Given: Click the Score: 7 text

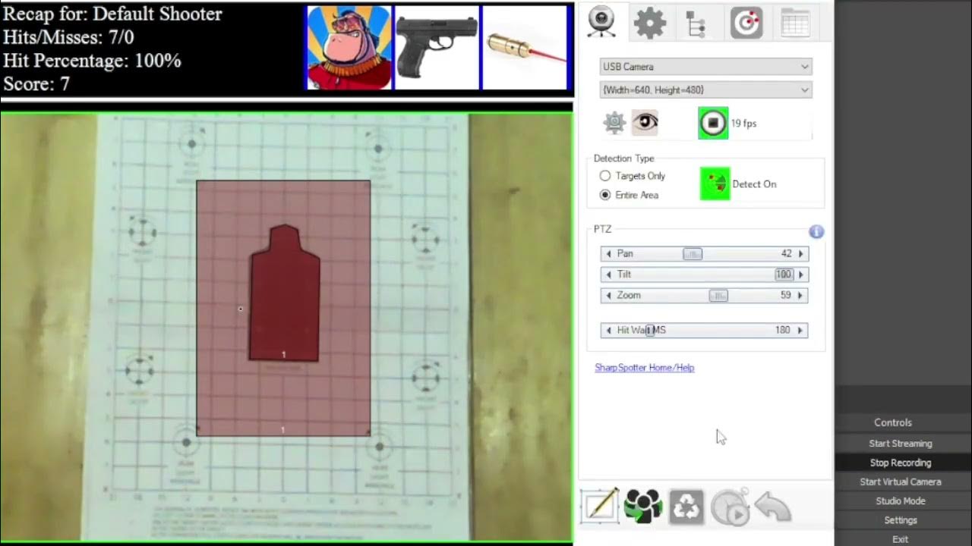Looking at the screenshot, I should [x=36, y=83].
